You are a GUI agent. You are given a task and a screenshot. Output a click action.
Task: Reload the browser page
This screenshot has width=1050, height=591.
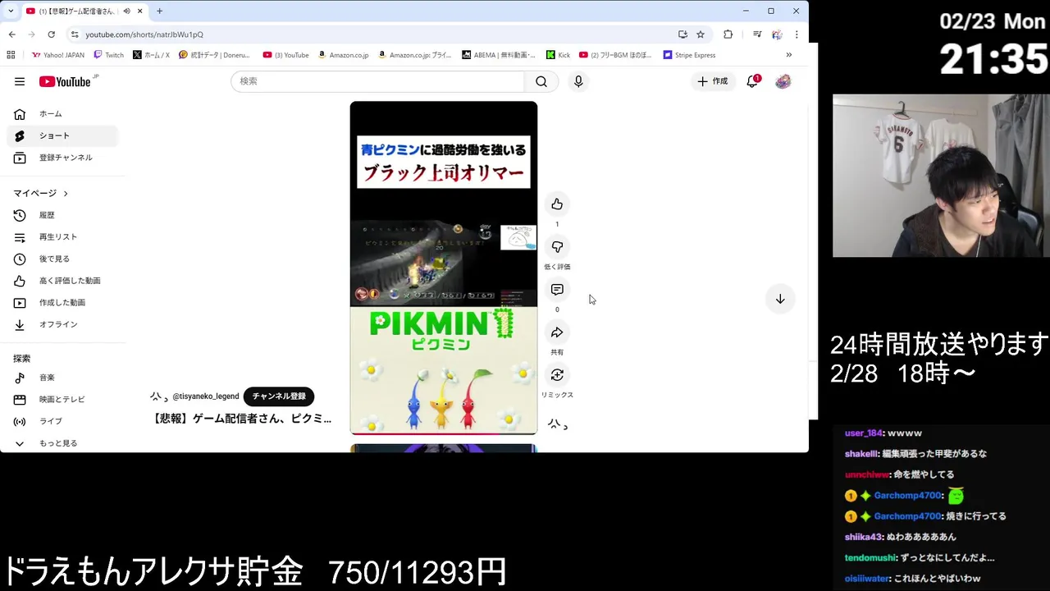click(x=51, y=34)
